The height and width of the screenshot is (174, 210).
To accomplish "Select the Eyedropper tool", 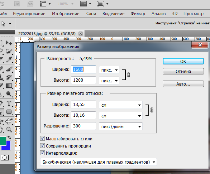I will pyautogui.click(x=9, y=59).
